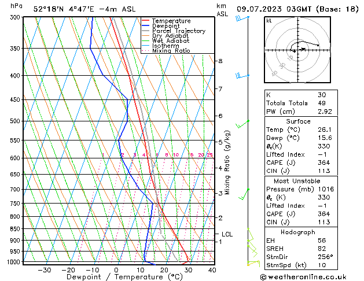Click the Hodograph section heading

[298, 232]
